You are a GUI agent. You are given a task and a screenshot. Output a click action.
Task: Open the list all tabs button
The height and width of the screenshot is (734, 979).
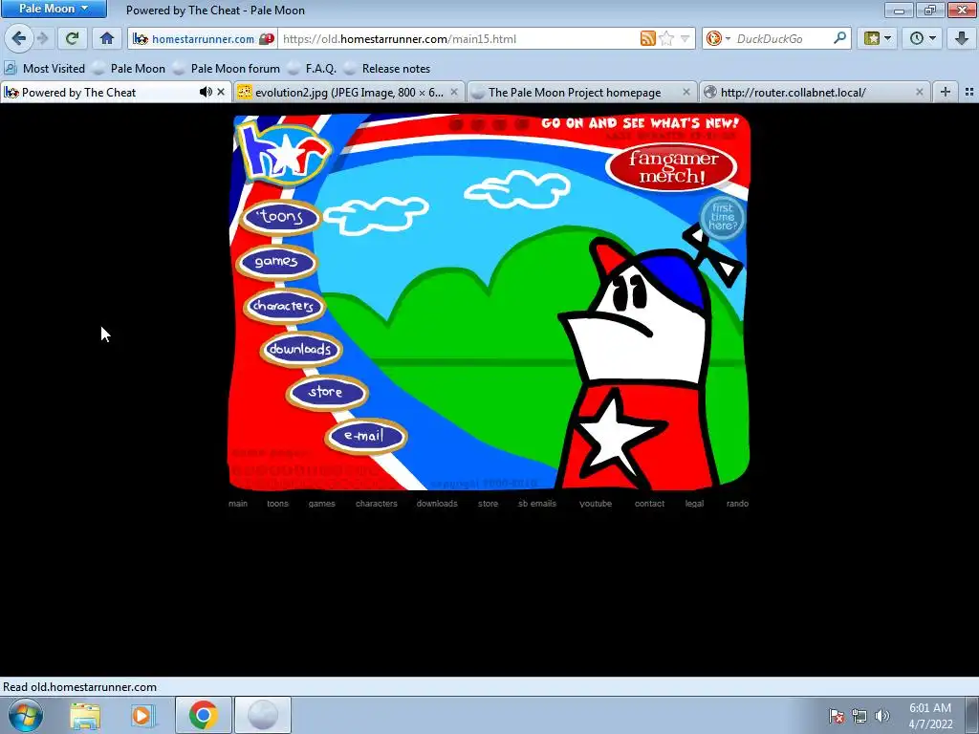[x=969, y=93]
